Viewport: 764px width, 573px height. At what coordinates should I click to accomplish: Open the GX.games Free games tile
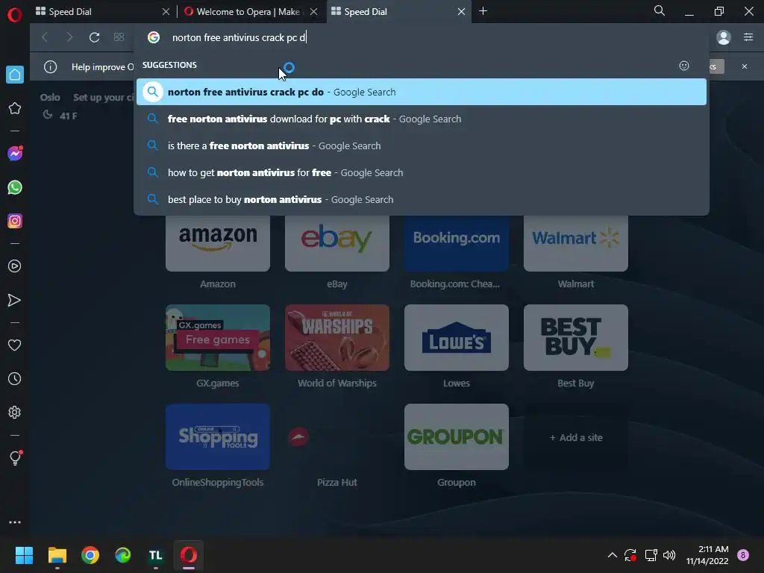pyautogui.click(x=218, y=338)
